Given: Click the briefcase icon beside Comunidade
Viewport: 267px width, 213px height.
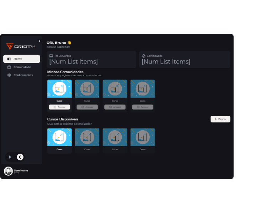Looking at the screenshot, I should pos(9,67).
